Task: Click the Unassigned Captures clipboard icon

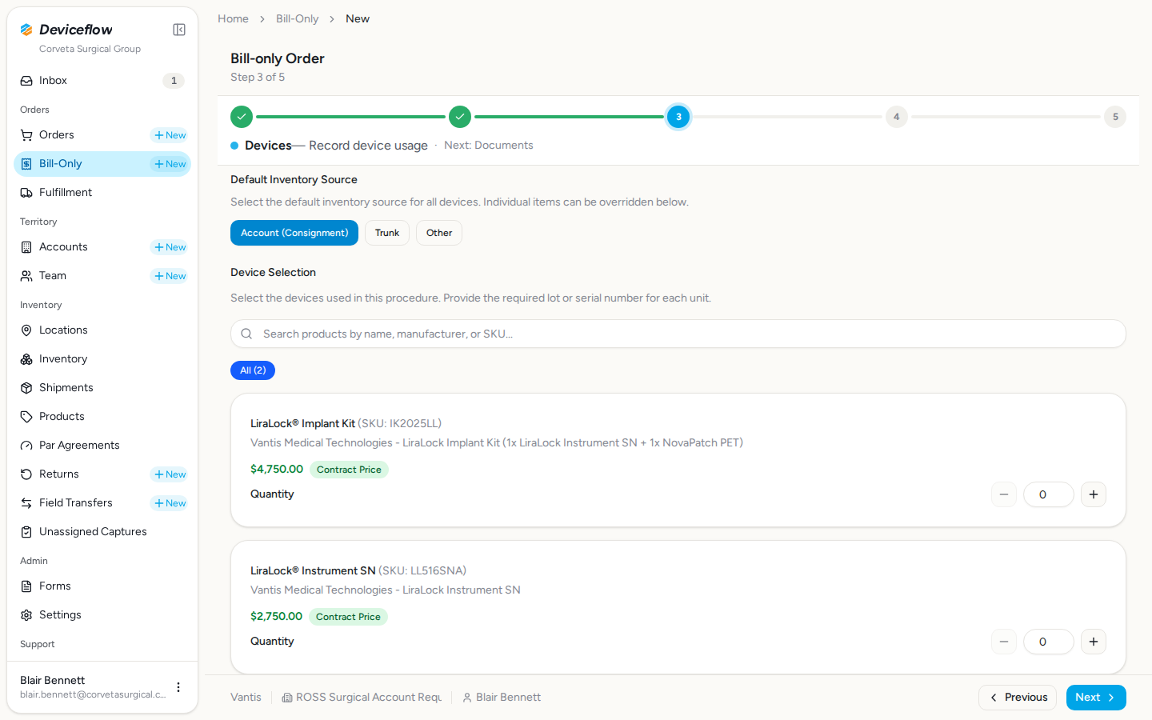Action: coord(26,532)
